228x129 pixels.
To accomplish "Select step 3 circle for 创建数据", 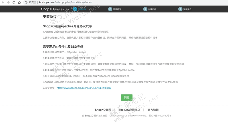I will (x=145, y=9).
